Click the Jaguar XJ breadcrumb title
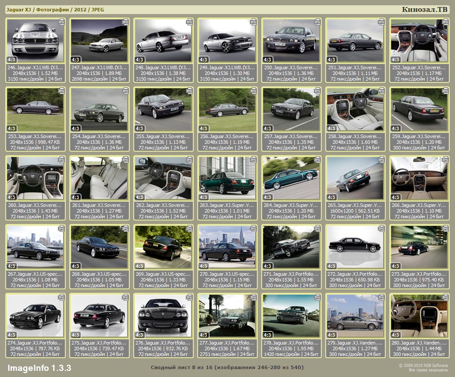 point(18,10)
